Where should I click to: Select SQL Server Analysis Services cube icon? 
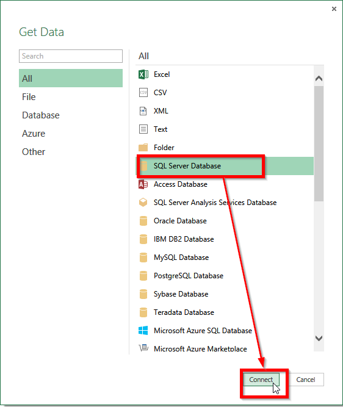(x=143, y=203)
